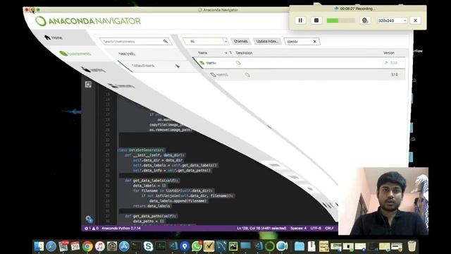Click the errors and warnings indicator in VS Code status bar
This screenshot has width=451, height=254.
92,228
